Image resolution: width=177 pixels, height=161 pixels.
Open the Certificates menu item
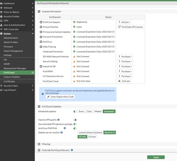pos(9,81)
